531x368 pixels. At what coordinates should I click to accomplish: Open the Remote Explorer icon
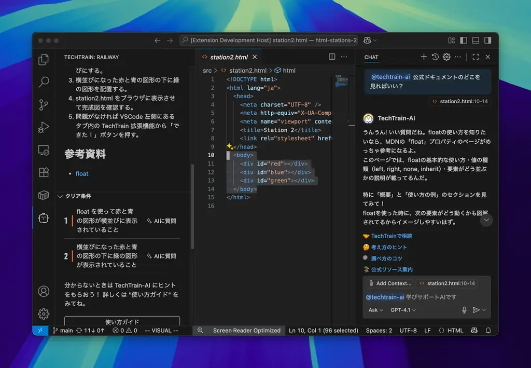tap(44, 150)
